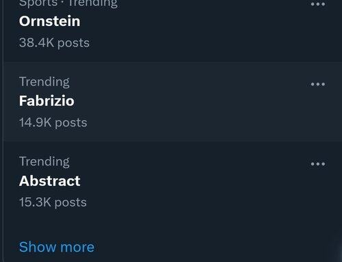Click Trending label above Fabrizio
Image resolution: width=342 pixels, height=262 pixels.
point(44,82)
